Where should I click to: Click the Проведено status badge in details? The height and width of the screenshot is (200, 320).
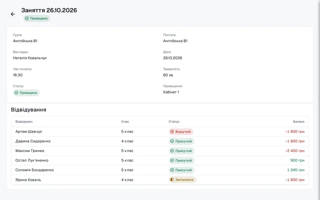click(26, 93)
